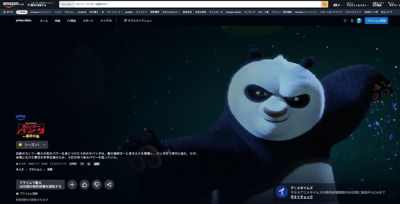Open 閲覧履歴 in navigation bar
The width and height of the screenshot is (400, 204).
(155, 12)
